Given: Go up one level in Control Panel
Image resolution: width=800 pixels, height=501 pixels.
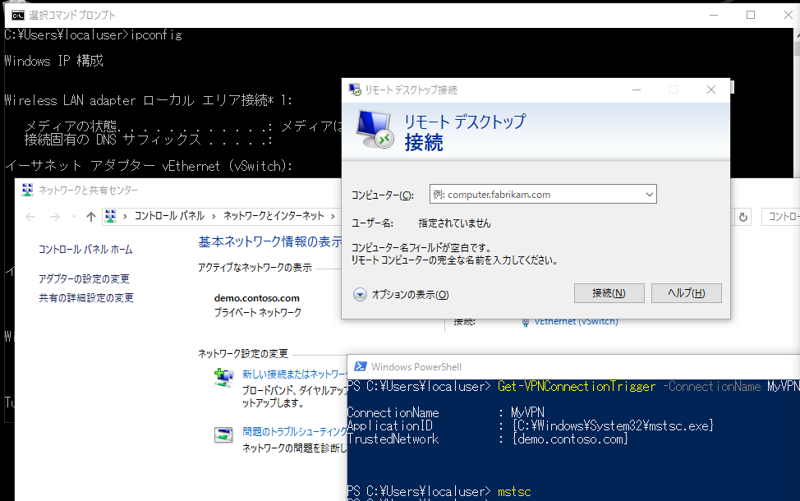Looking at the screenshot, I should click(91, 217).
